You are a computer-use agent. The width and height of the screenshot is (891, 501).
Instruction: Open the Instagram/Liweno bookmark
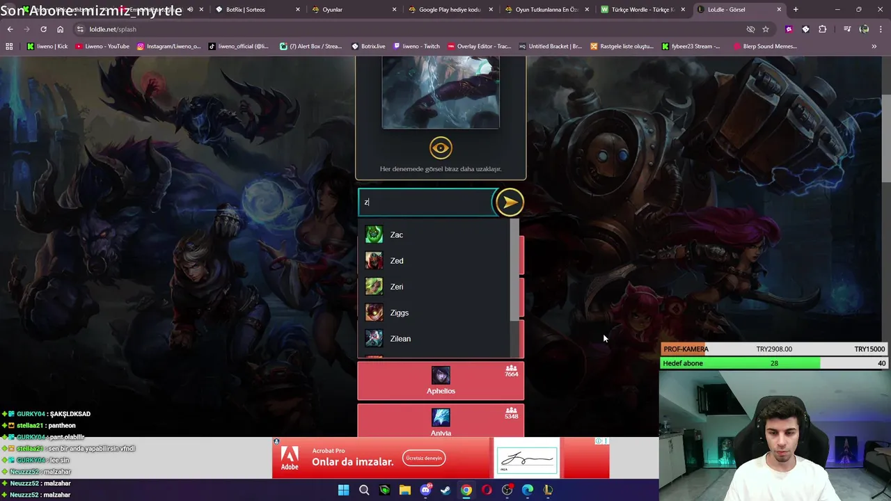[168, 46]
